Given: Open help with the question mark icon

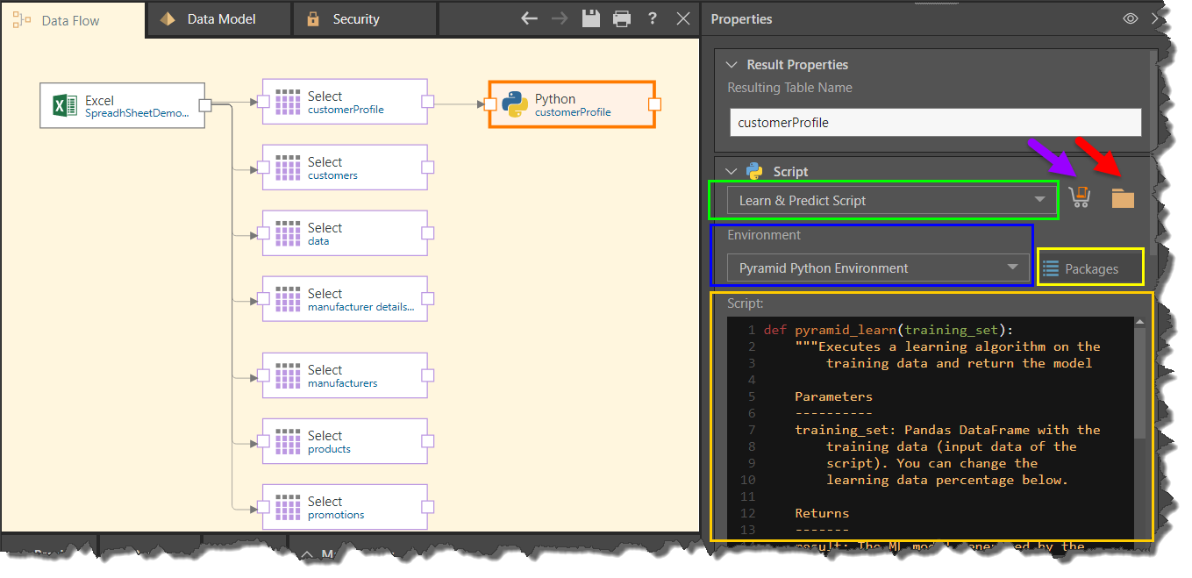Looking at the screenshot, I should point(653,18).
